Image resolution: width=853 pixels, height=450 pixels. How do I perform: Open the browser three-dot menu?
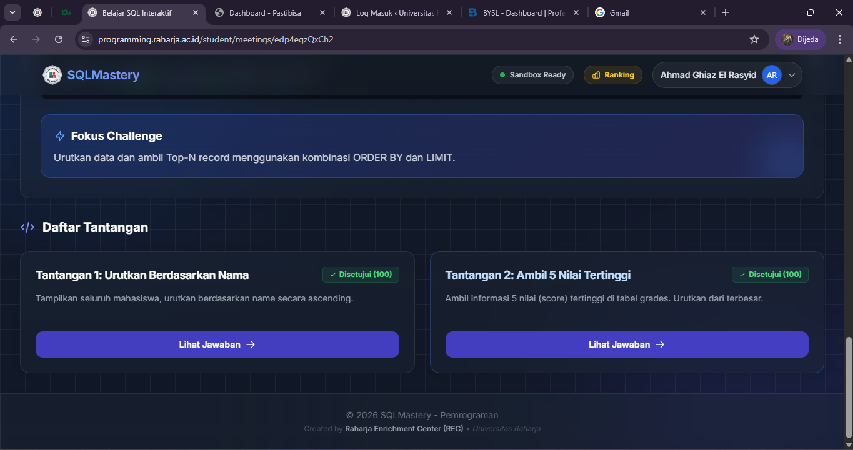click(x=840, y=39)
